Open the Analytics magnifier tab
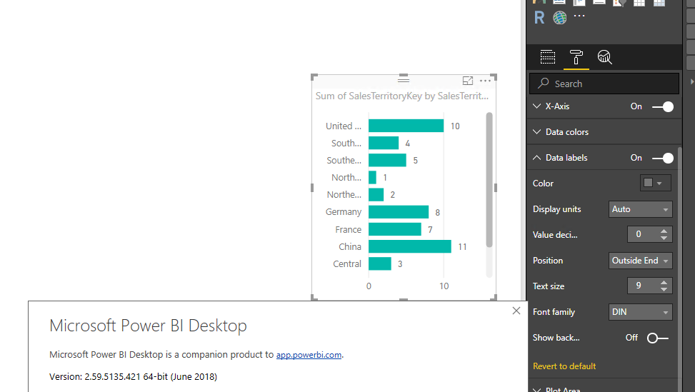This screenshot has height=392, width=695. (604, 57)
